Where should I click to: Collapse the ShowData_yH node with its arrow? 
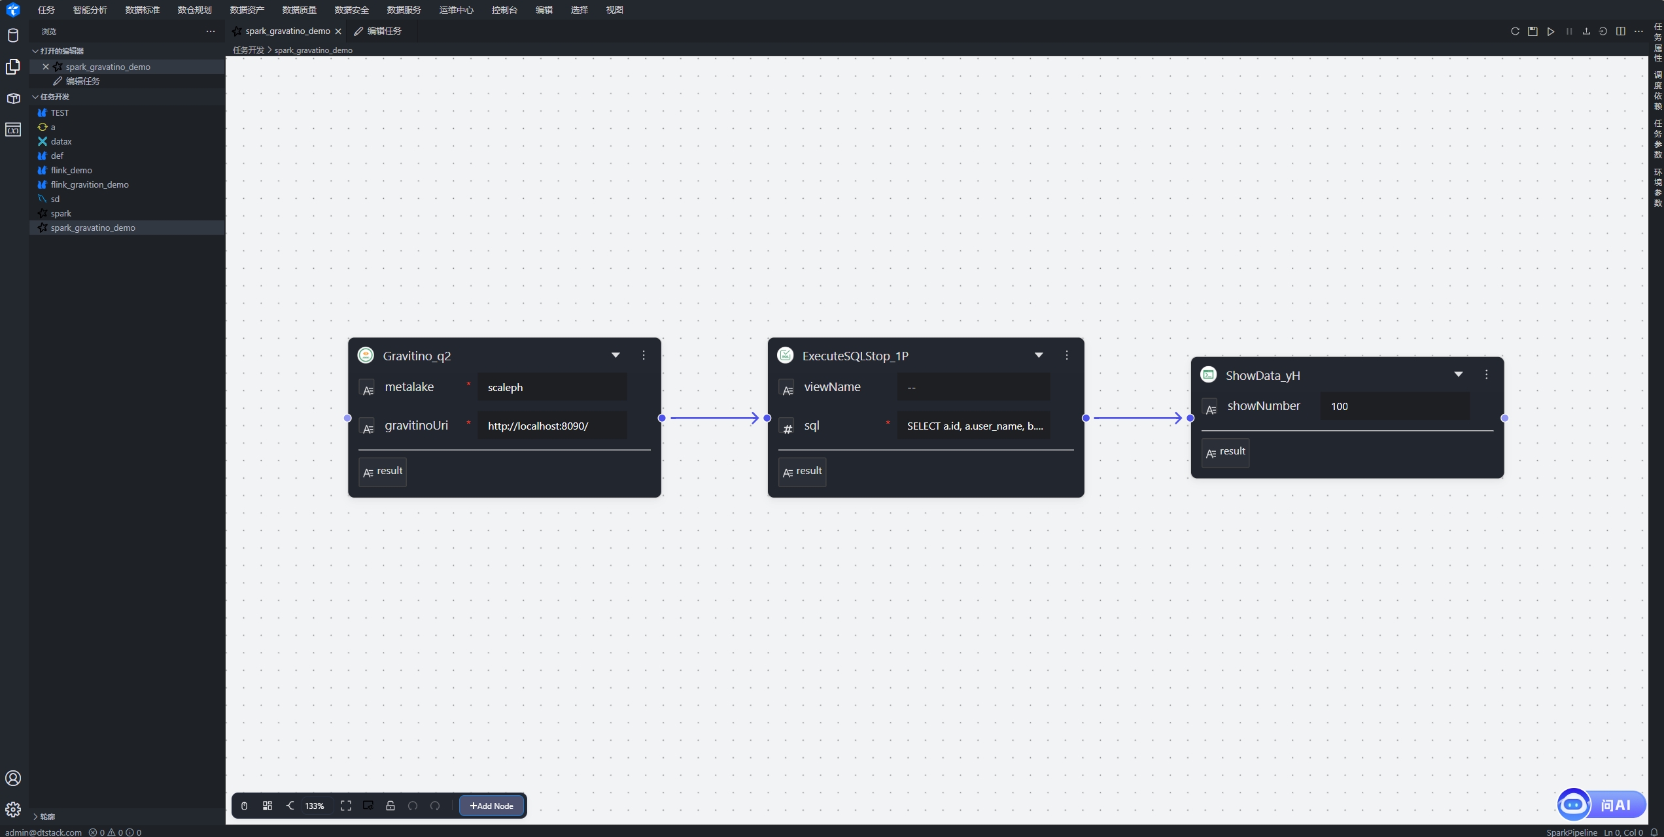click(x=1458, y=375)
